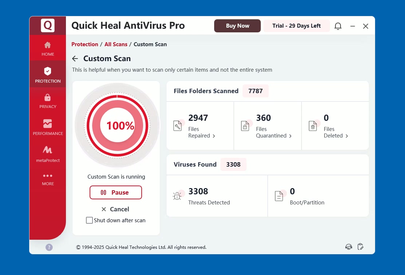The image size is (405, 275).
Task: Click the 7787 files scanned count
Action: coord(255,91)
